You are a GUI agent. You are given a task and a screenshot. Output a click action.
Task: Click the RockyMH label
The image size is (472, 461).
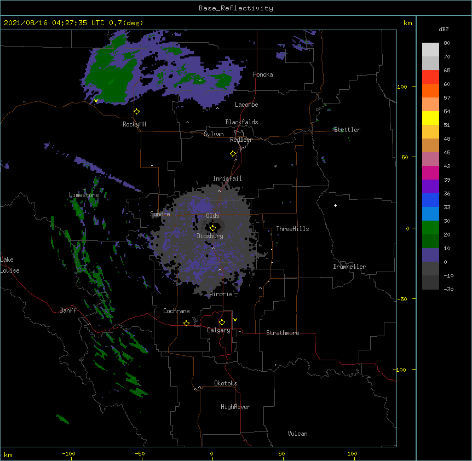(x=134, y=124)
